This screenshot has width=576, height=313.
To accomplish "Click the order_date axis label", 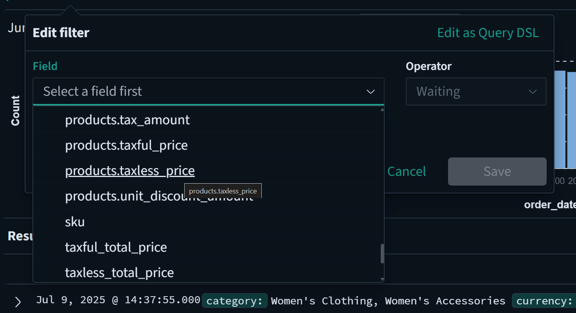I will click(x=549, y=204).
